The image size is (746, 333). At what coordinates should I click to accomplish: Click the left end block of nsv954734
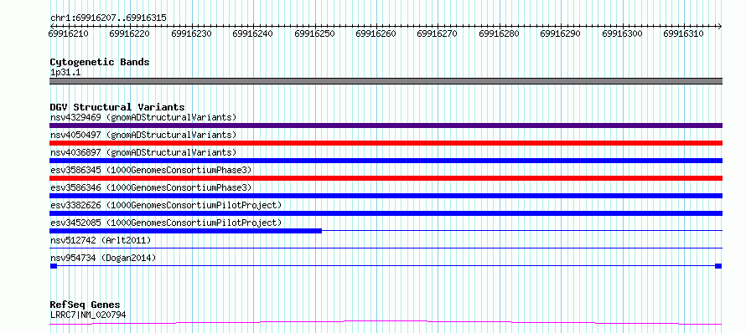coord(54,266)
